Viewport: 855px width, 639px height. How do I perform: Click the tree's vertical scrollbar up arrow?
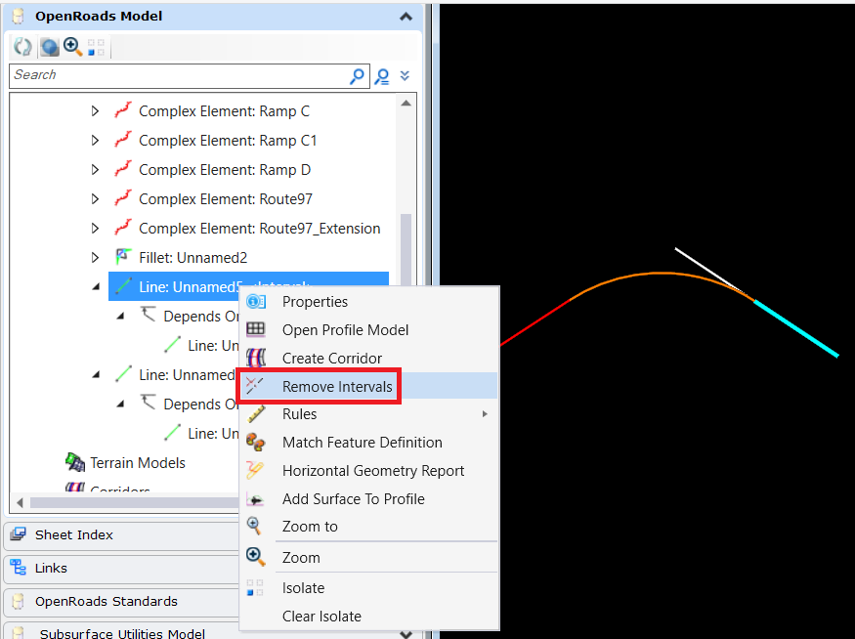tap(406, 103)
